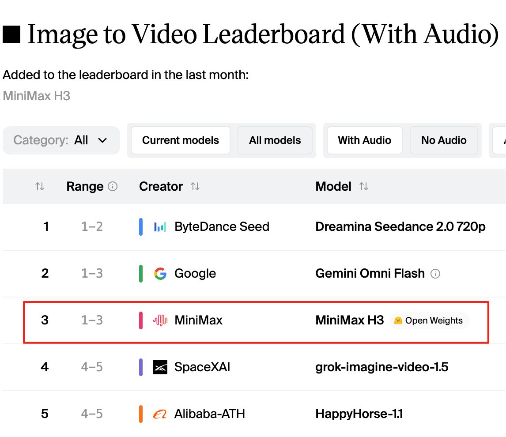506x437 pixels.
Task: Sort by rank column arrows
Action: [x=40, y=186]
